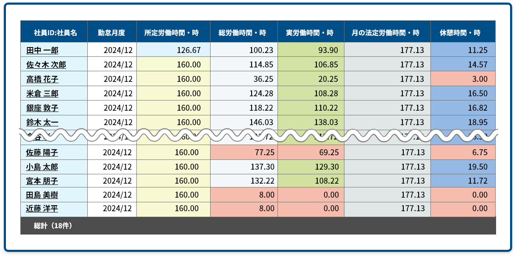Open 近藤 洋平 employee details
The width and height of the screenshot is (516, 257).
pyautogui.click(x=42, y=209)
